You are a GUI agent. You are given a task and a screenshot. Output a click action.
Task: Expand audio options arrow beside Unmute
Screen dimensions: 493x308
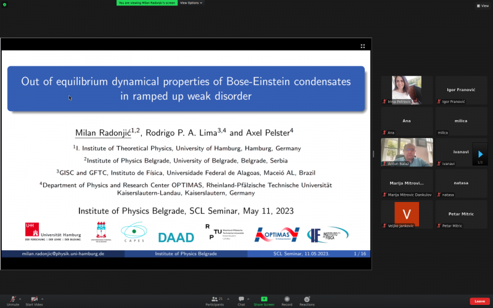[20, 299]
